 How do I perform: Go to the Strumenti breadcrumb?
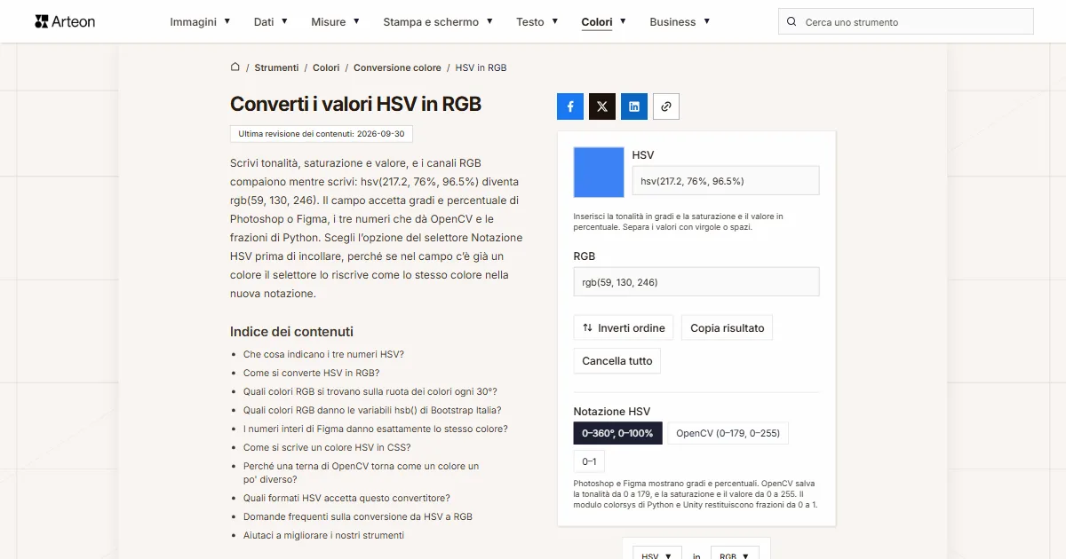[x=276, y=67]
